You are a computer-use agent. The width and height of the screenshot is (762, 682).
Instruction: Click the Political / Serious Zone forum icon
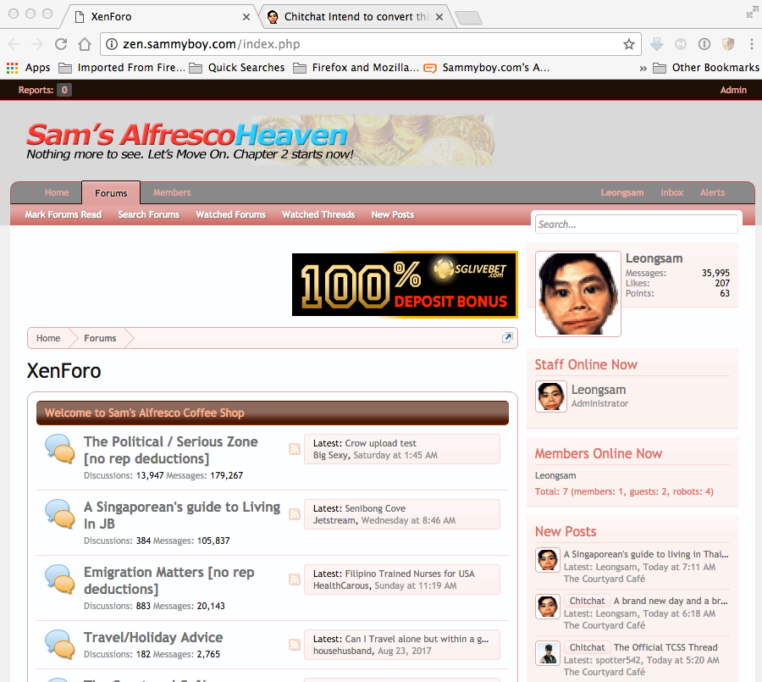(x=60, y=448)
